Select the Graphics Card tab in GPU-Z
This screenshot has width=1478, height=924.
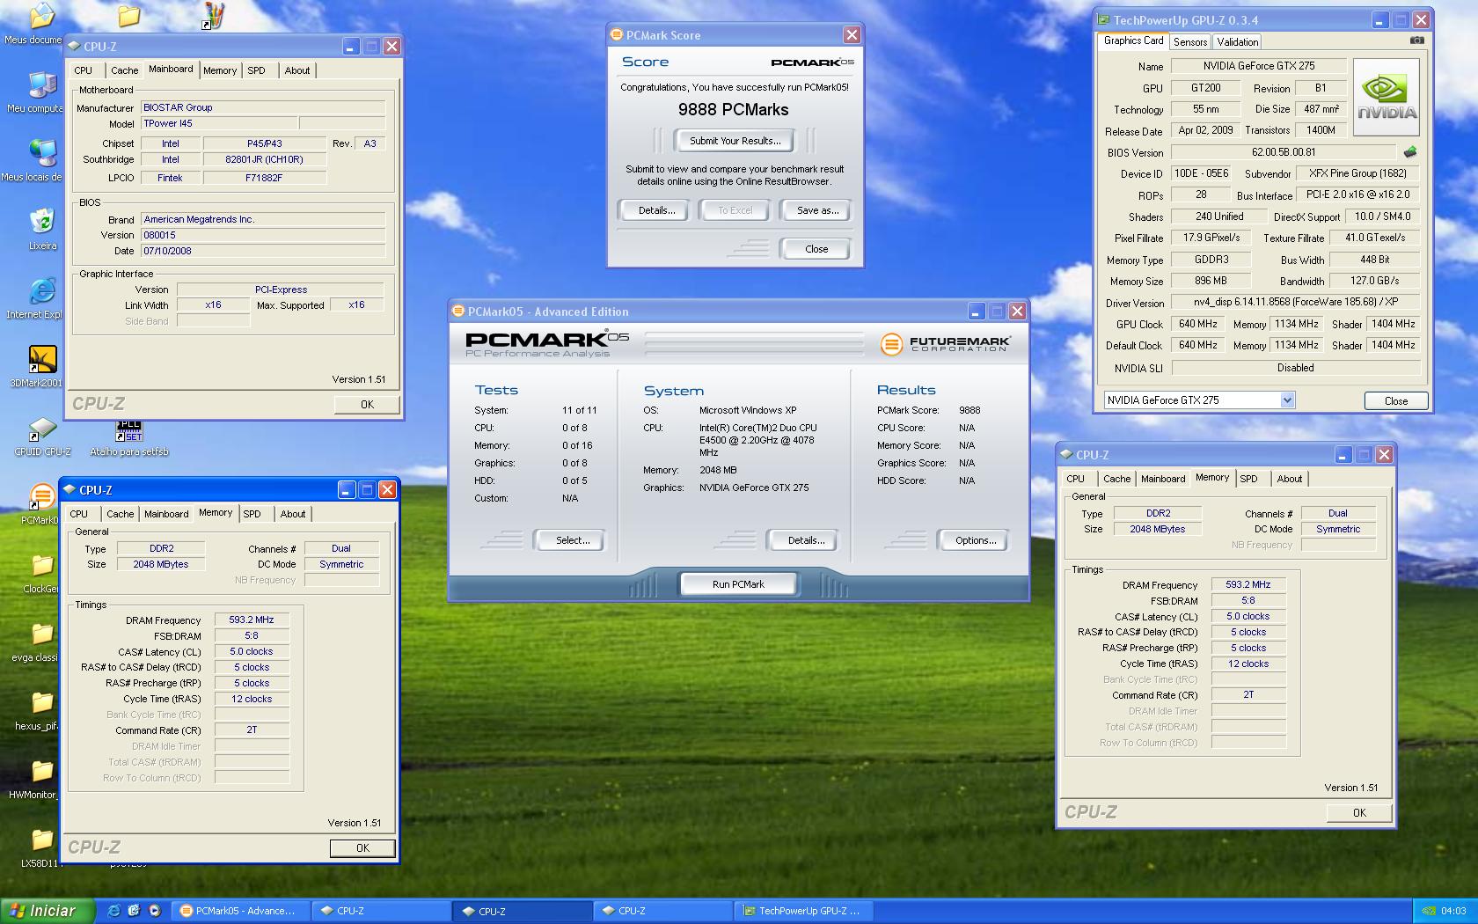[x=1133, y=40]
